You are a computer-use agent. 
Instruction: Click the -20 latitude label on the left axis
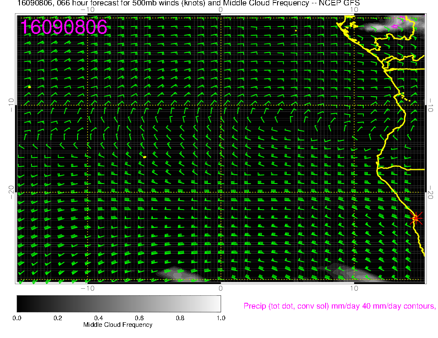point(11,192)
